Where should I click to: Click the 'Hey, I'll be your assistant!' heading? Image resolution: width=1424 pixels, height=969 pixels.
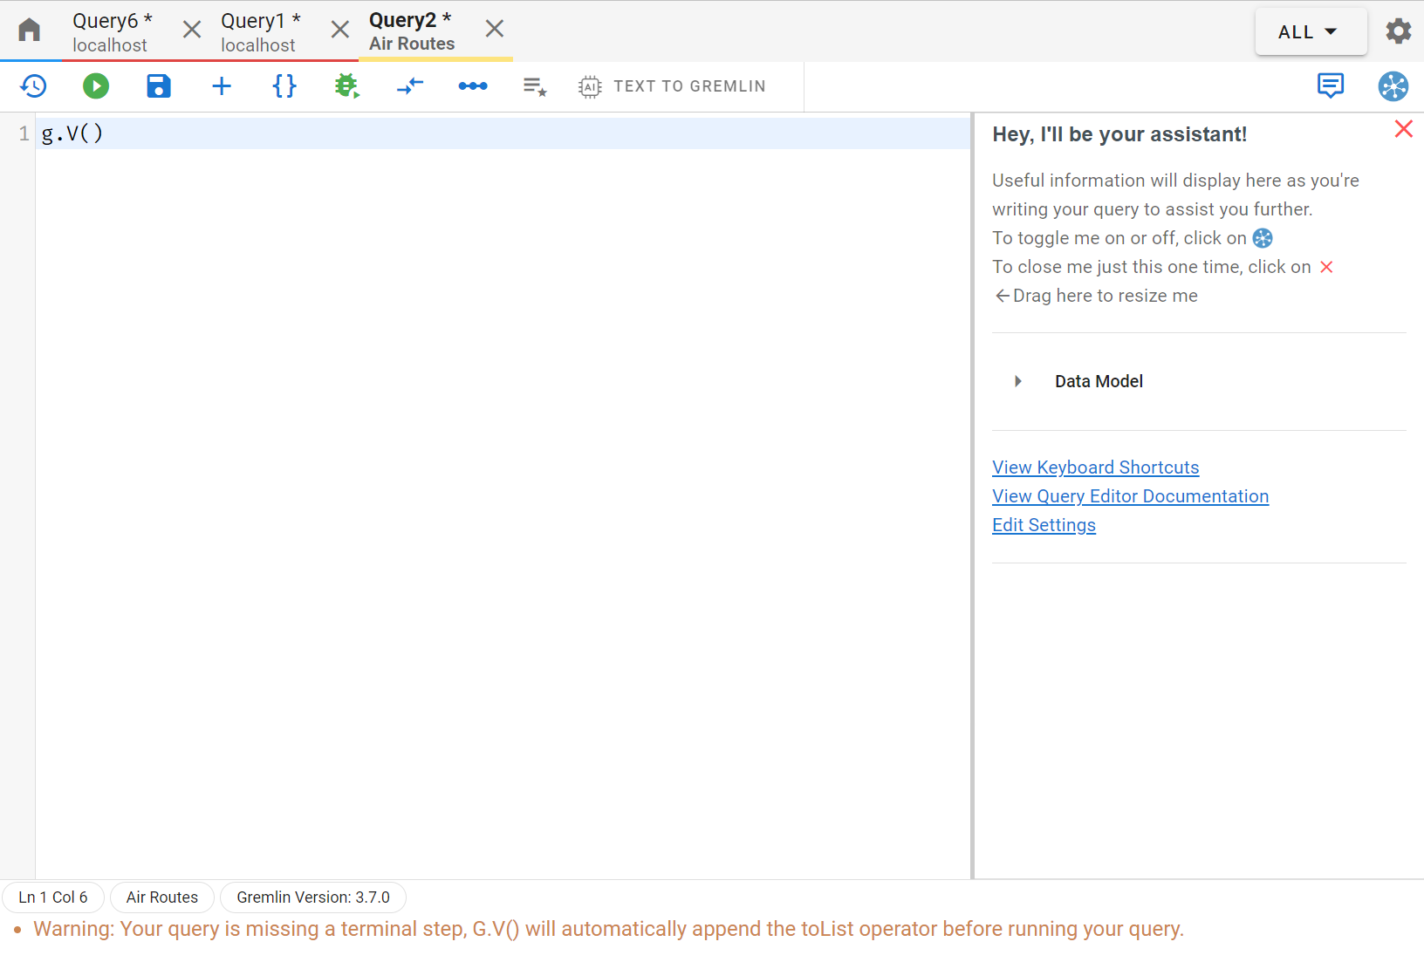(1119, 134)
